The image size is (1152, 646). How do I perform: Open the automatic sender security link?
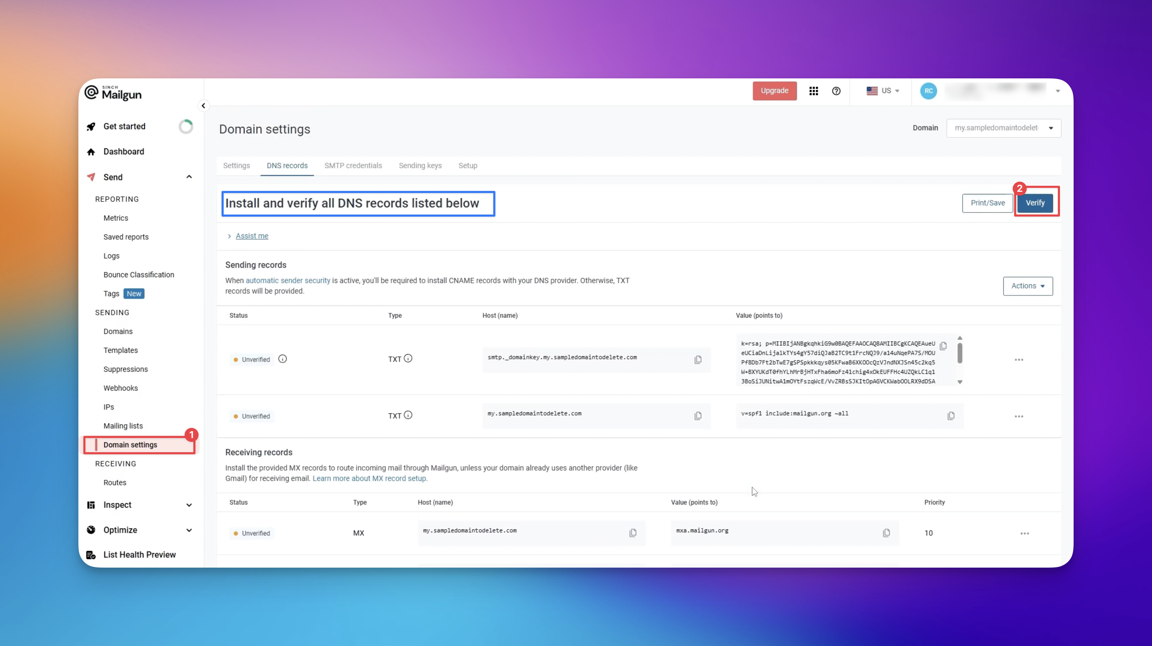click(x=288, y=280)
